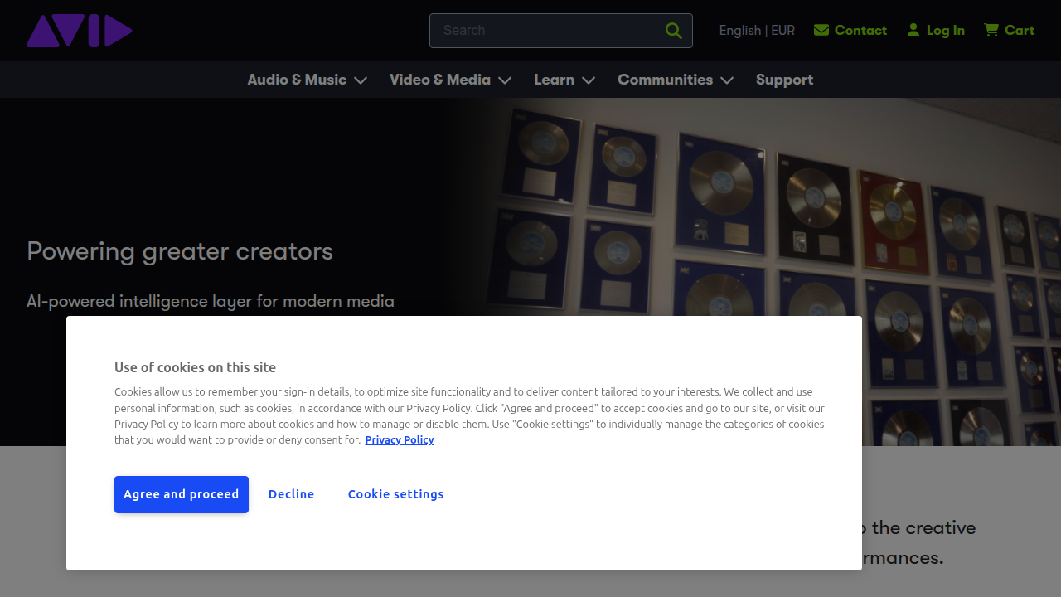Click the Avid logo
The image size is (1061, 597).
pos(80,31)
